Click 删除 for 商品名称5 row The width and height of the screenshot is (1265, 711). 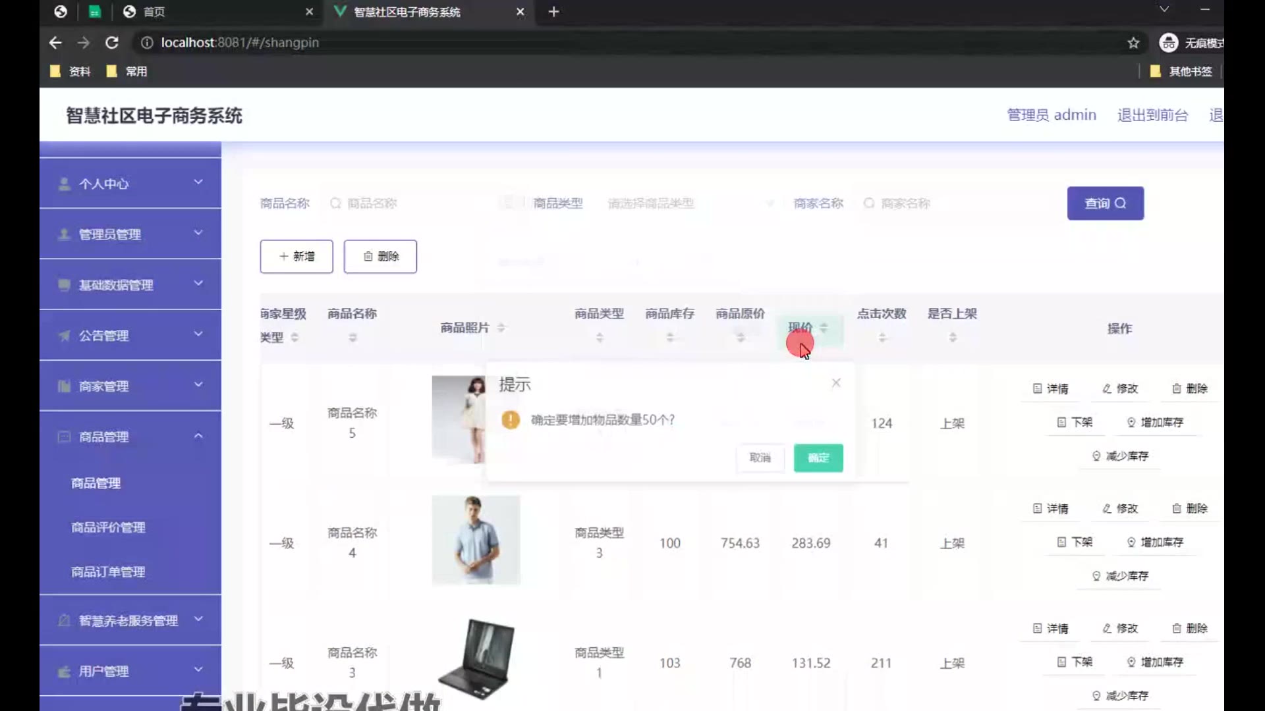[x=1190, y=389]
